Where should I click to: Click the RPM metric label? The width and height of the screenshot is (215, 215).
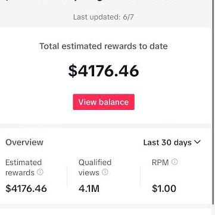pos(160,163)
